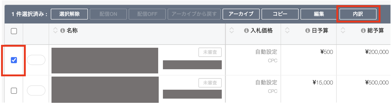Image resolution: width=391 pixels, height=107 pixels.
Task: Click the 選択解除 button
Action: pos(69,14)
